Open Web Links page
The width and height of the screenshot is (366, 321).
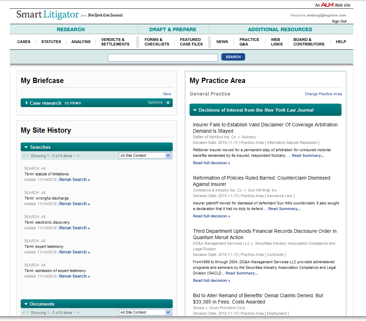pos(277,42)
